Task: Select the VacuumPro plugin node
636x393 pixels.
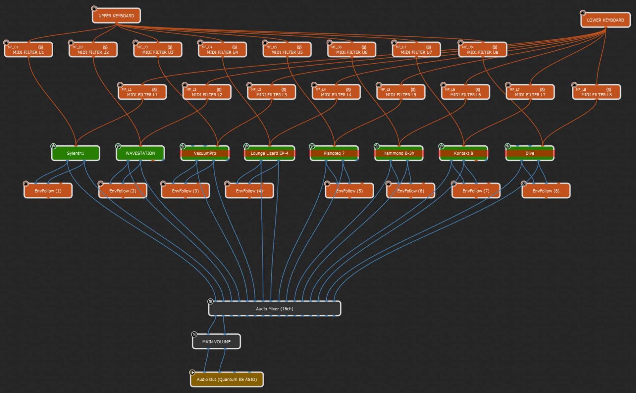Action: [x=205, y=153]
